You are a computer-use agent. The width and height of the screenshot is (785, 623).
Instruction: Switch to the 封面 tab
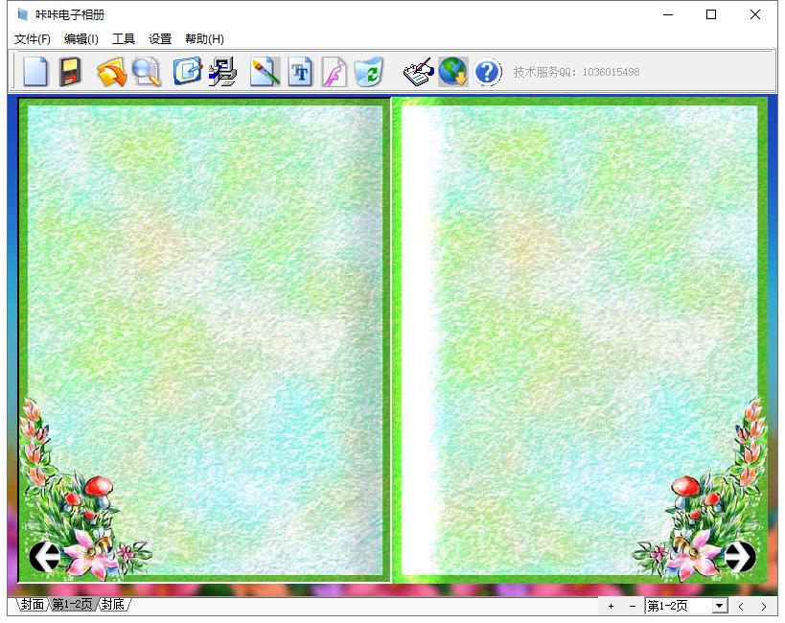coord(33,605)
